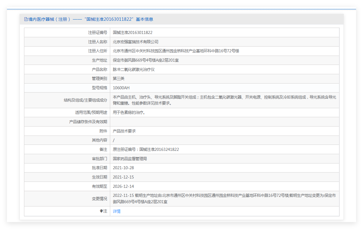Click expiry date 2026-12-14
The height and width of the screenshot is (229, 363).
click(x=123, y=186)
